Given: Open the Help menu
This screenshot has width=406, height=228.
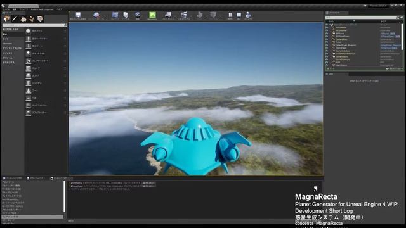Looking at the screenshot, I should coord(59,9).
